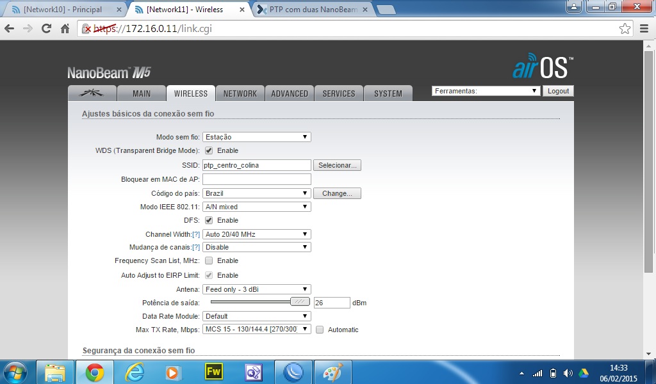Click the SSID input field

[257, 166]
